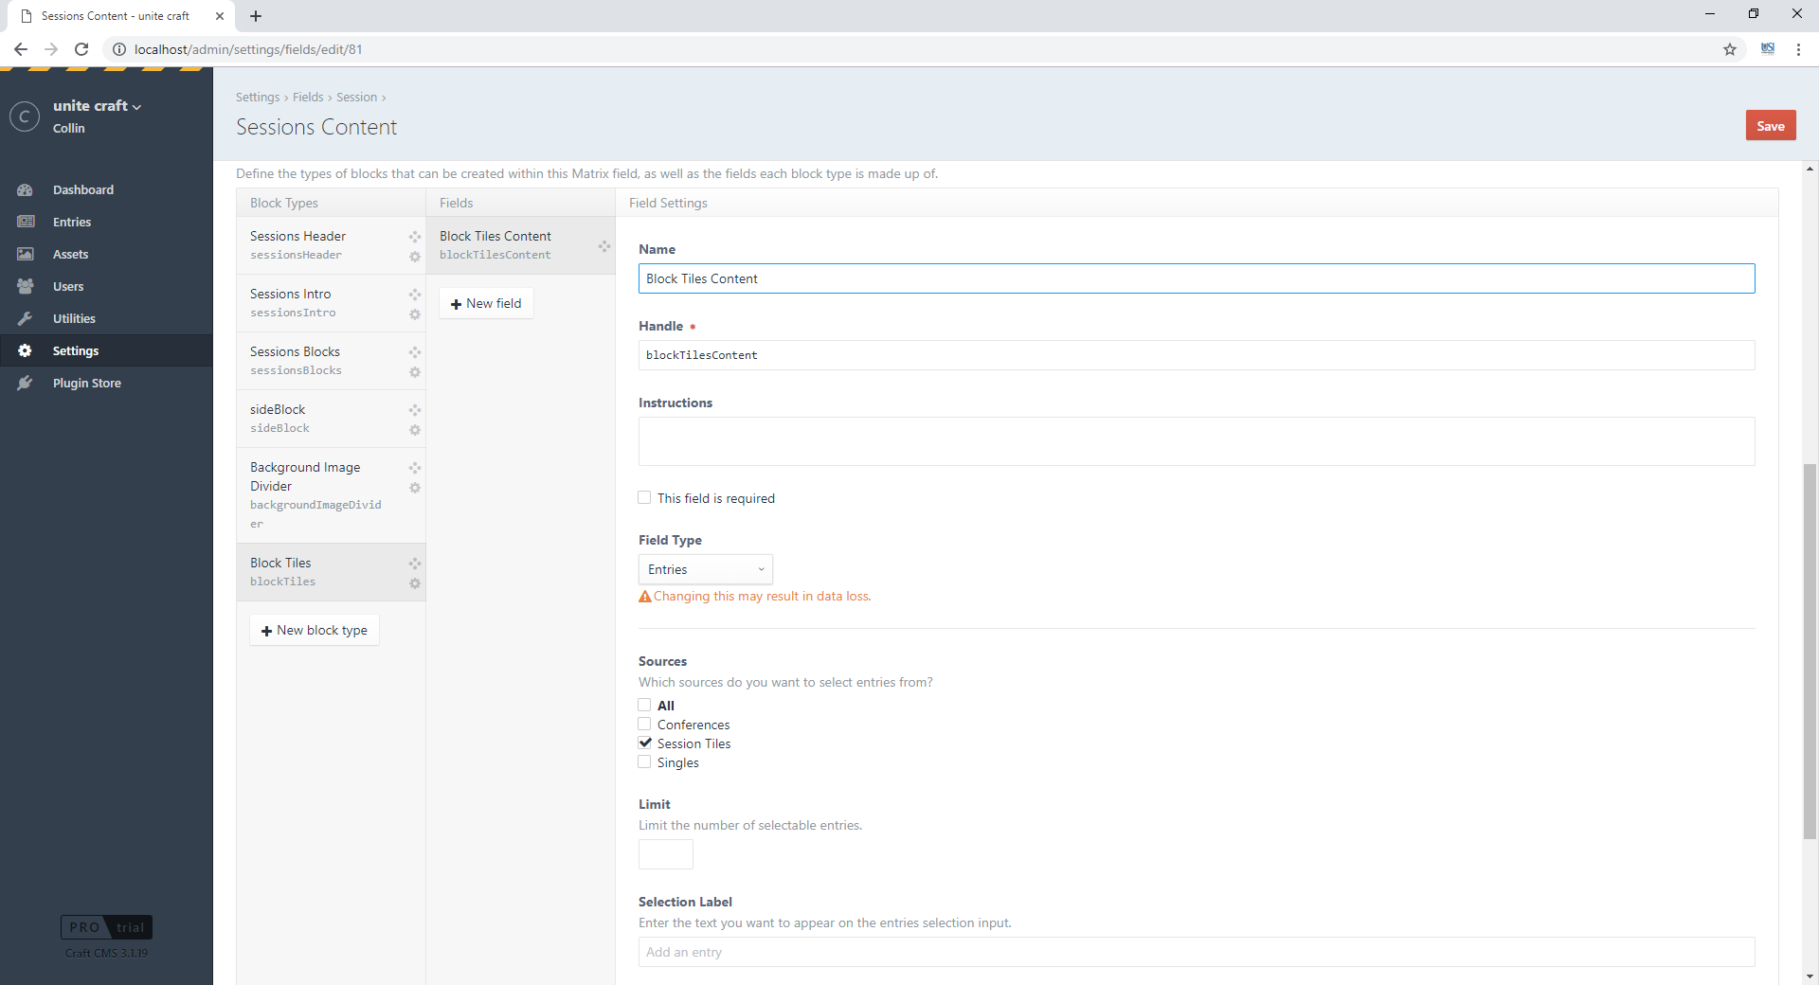Check the Singles source checkbox

coord(644,761)
